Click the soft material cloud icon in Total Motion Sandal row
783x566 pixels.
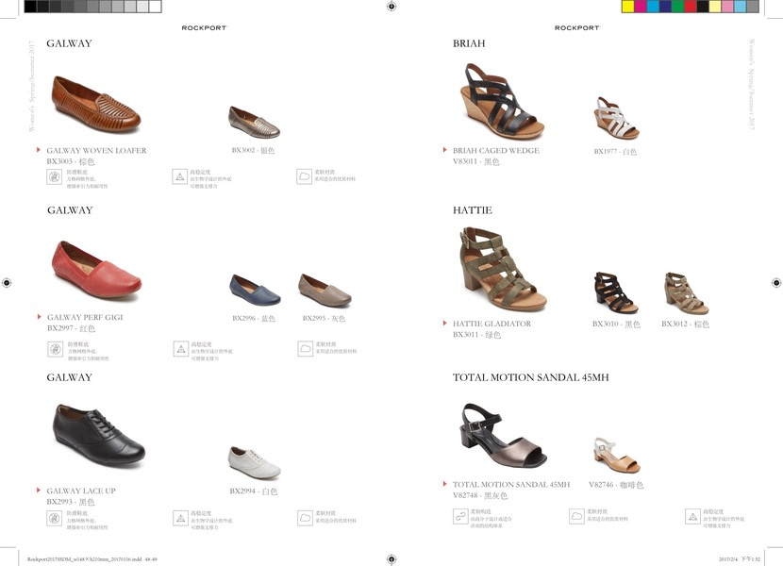[x=576, y=516]
